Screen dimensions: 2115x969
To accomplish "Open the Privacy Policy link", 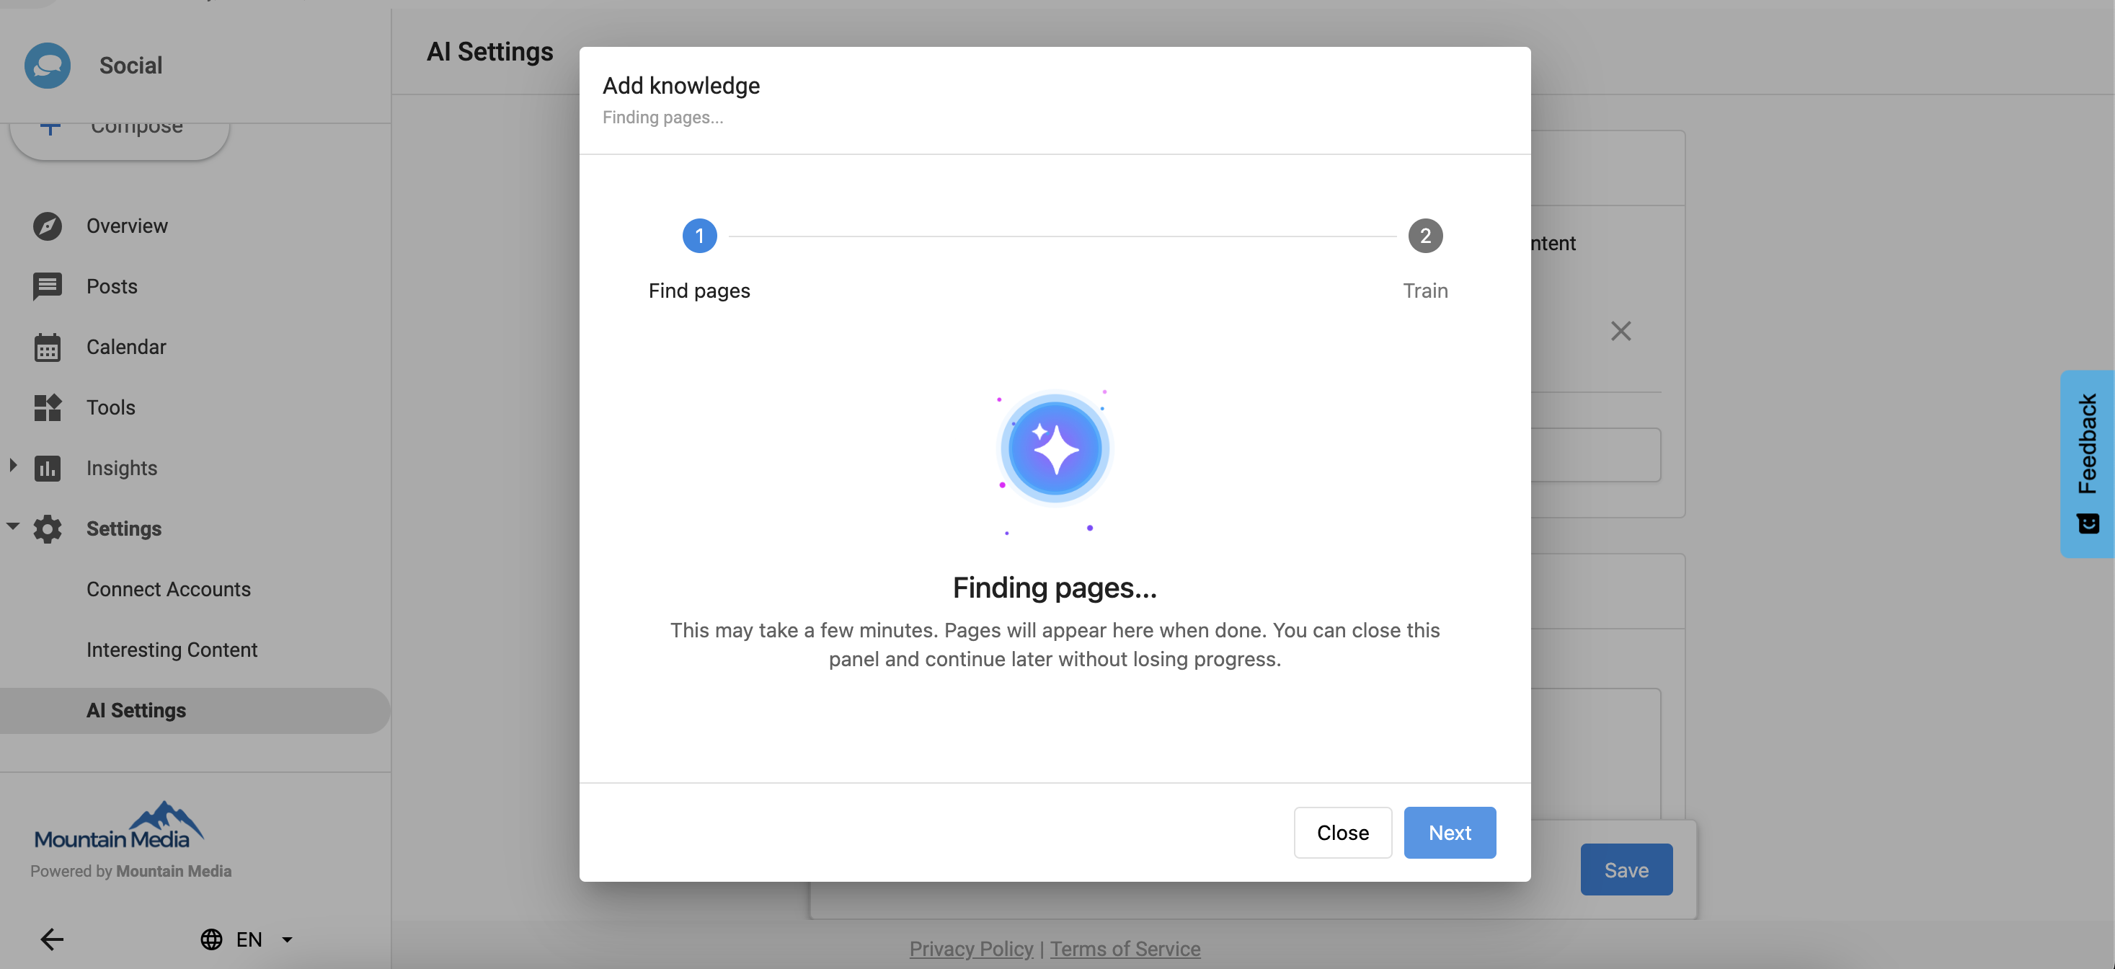I will [970, 949].
